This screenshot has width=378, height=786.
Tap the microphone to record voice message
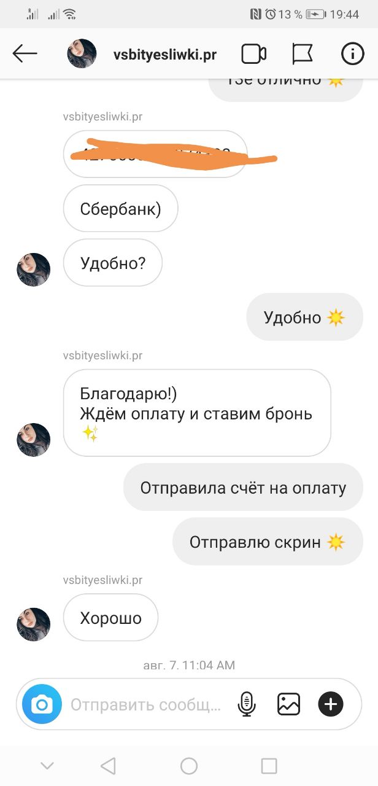tap(246, 704)
